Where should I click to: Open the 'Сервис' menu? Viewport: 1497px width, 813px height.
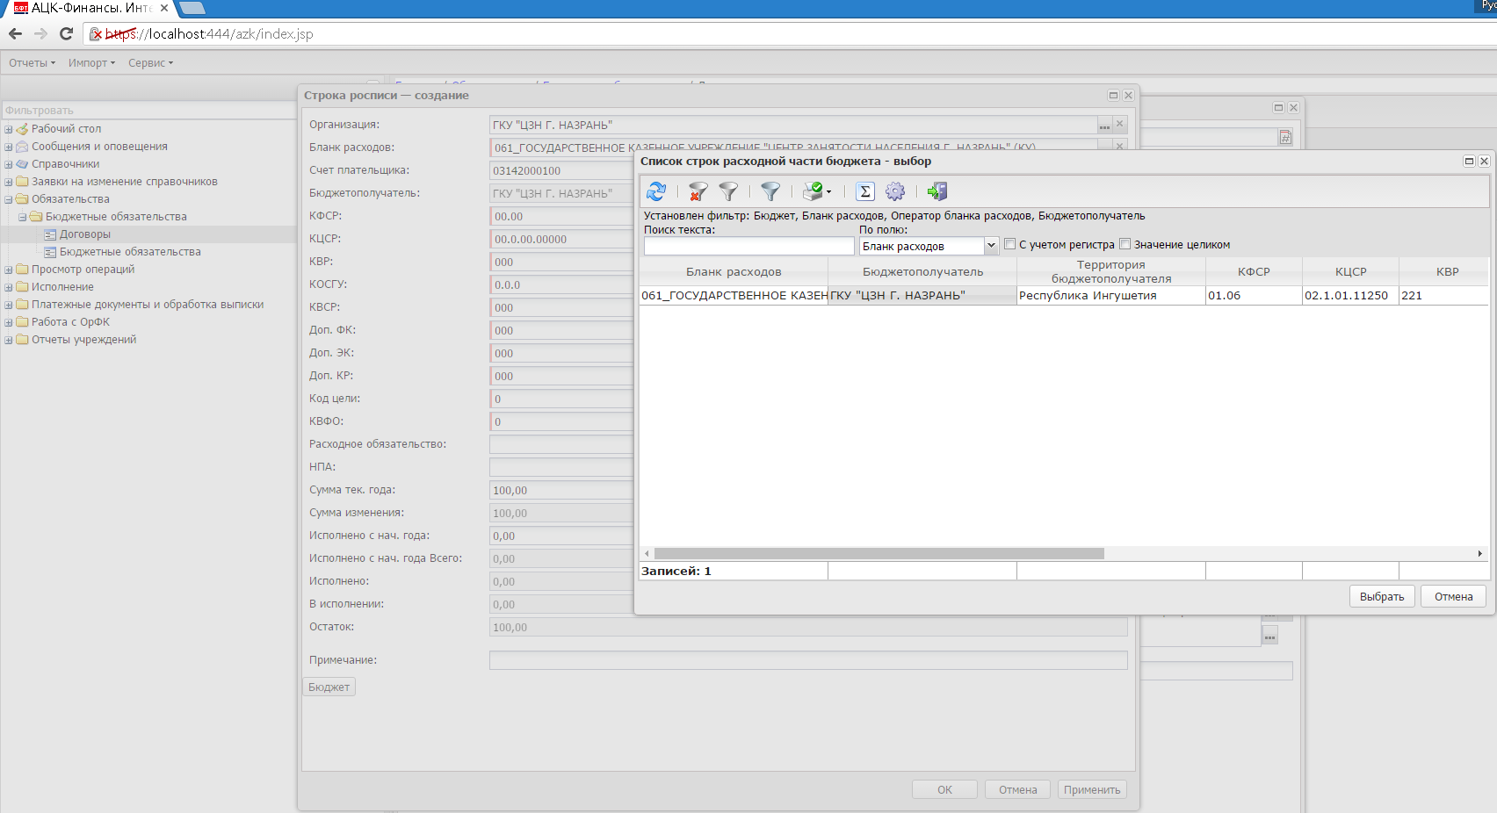150,63
